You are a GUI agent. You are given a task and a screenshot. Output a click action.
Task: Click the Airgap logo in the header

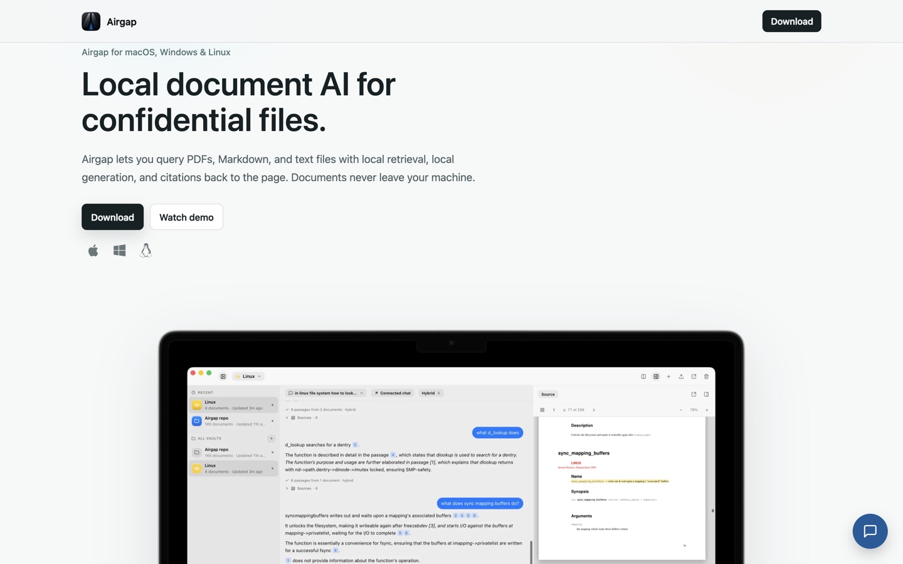tap(91, 21)
